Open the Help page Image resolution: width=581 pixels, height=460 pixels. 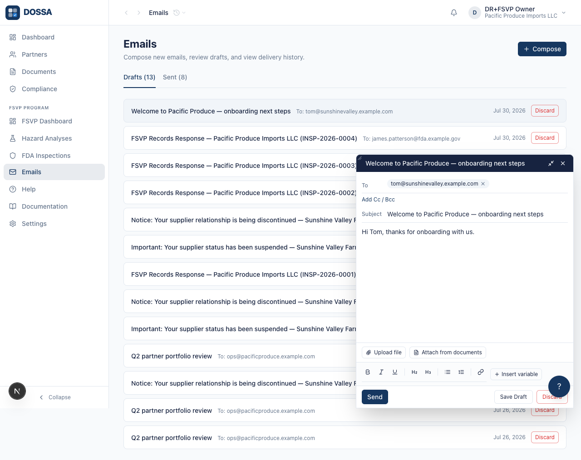(x=54, y=189)
